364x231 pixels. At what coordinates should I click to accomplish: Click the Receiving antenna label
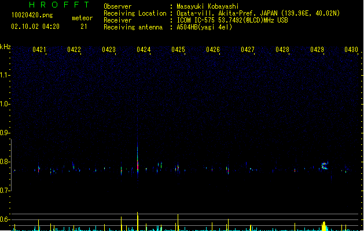click(133, 27)
